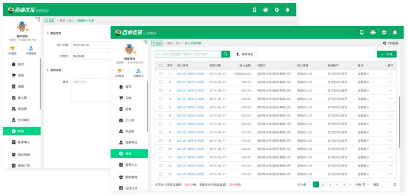Image resolution: width=409 pixels, height=196 pixels.
Task: Check the checkbox for row 12
Action: point(160,166)
